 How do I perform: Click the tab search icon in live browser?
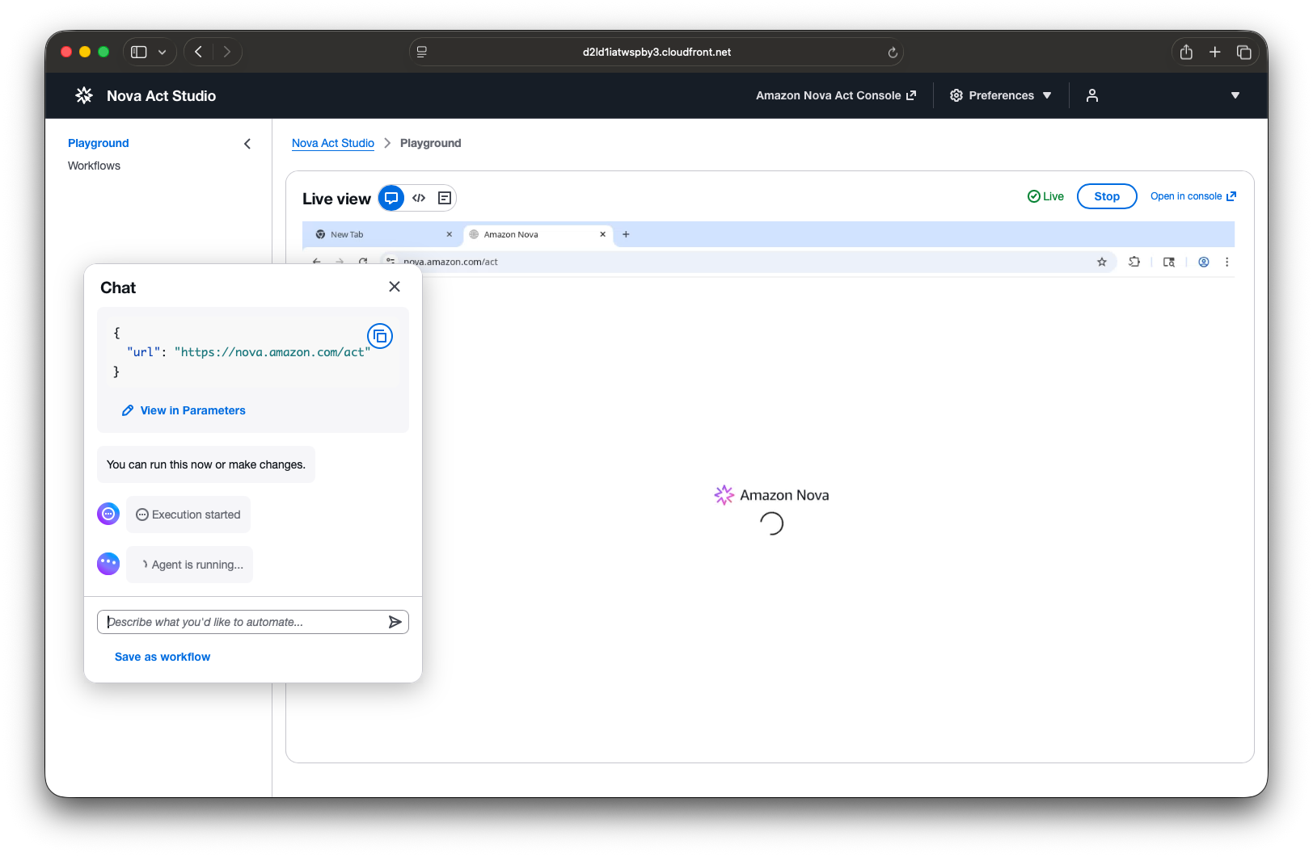[1169, 262]
